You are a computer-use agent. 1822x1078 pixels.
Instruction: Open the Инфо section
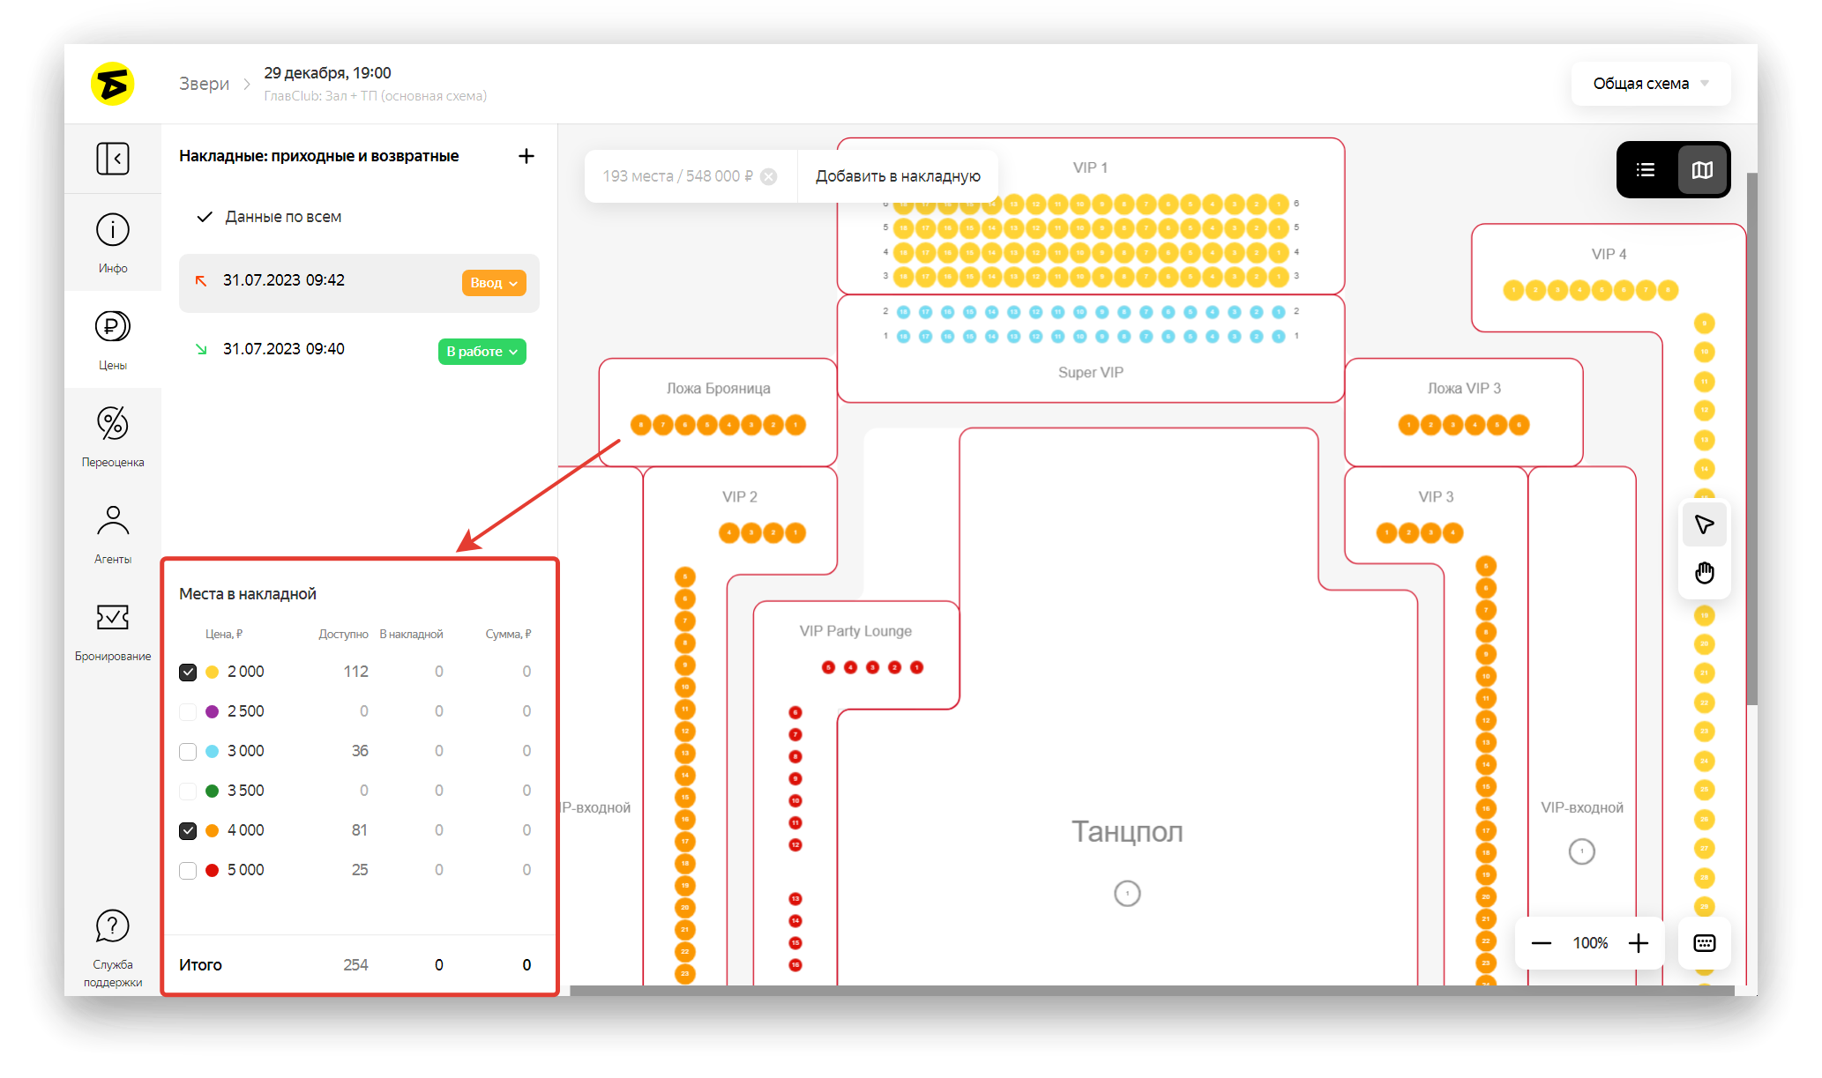113,242
